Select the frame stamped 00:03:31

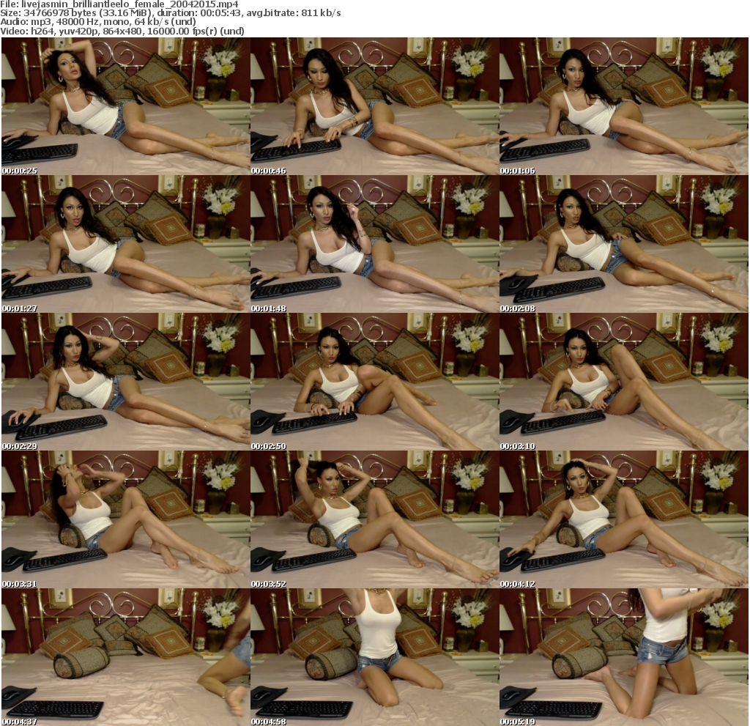pos(125,519)
